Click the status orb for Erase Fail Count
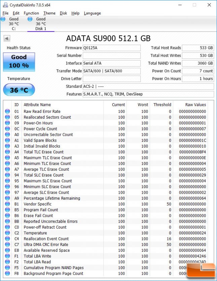The width and height of the screenshot is (217, 281). (x=7, y=215)
